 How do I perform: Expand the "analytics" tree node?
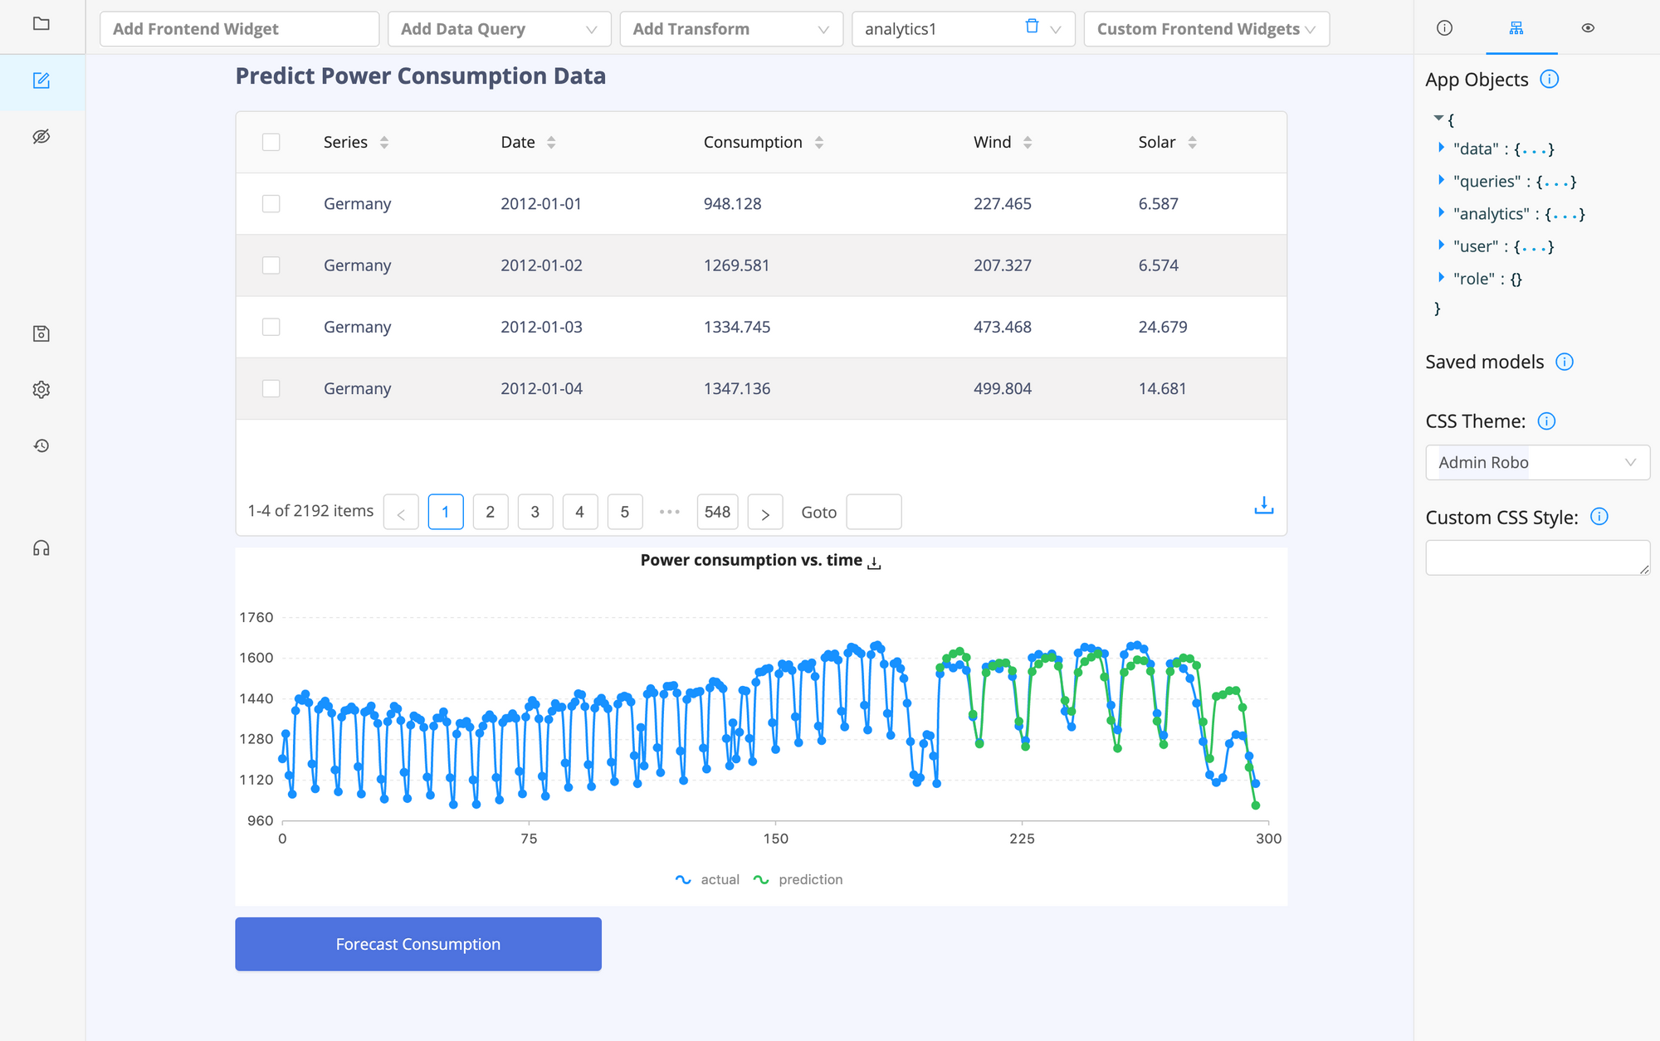pyautogui.click(x=1442, y=213)
